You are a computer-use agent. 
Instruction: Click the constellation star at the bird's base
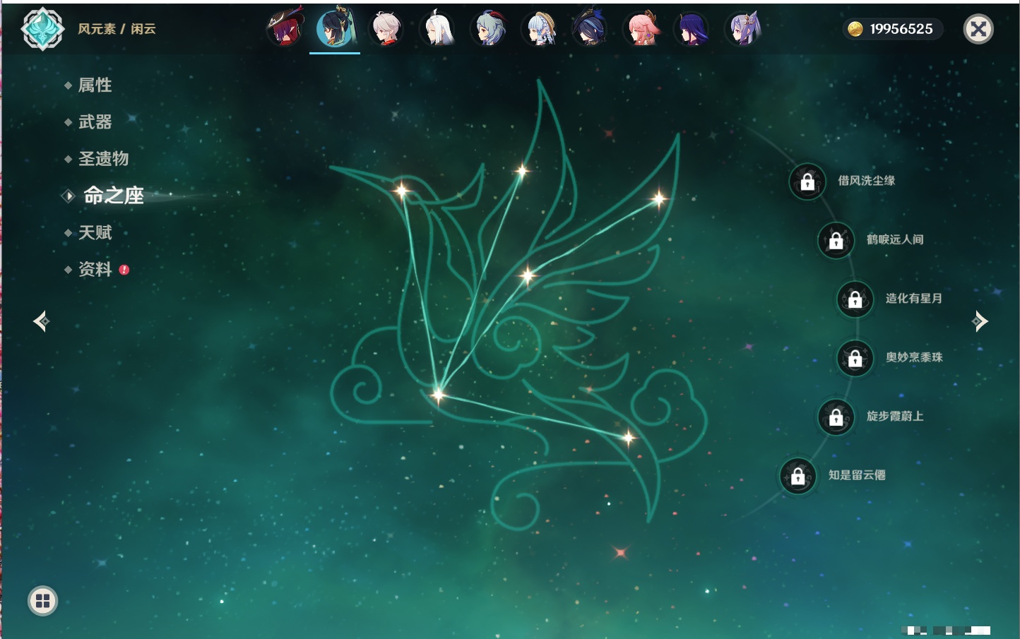pyautogui.click(x=438, y=395)
